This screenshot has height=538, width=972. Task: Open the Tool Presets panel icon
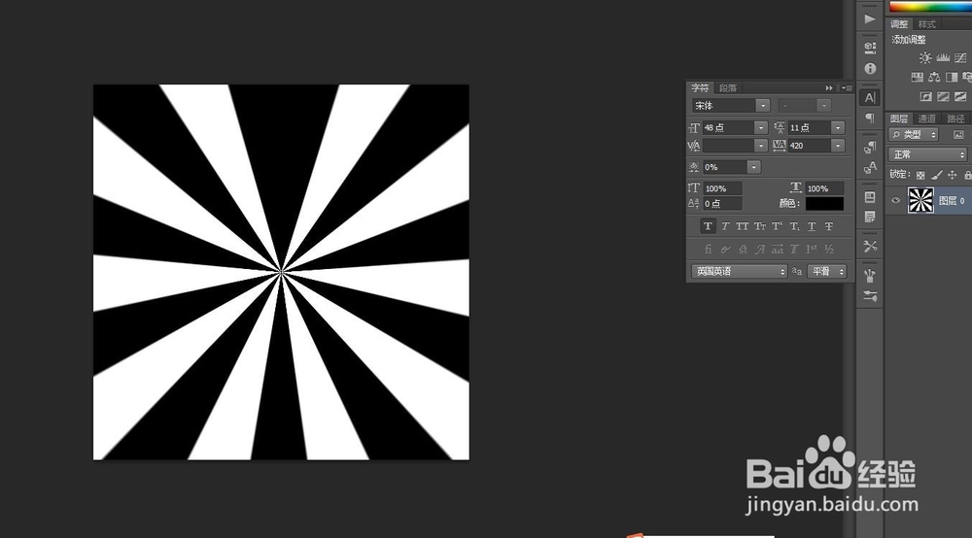point(870,246)
